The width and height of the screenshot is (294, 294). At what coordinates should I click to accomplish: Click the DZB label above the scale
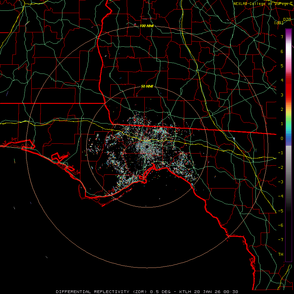(x=287, y=20)
